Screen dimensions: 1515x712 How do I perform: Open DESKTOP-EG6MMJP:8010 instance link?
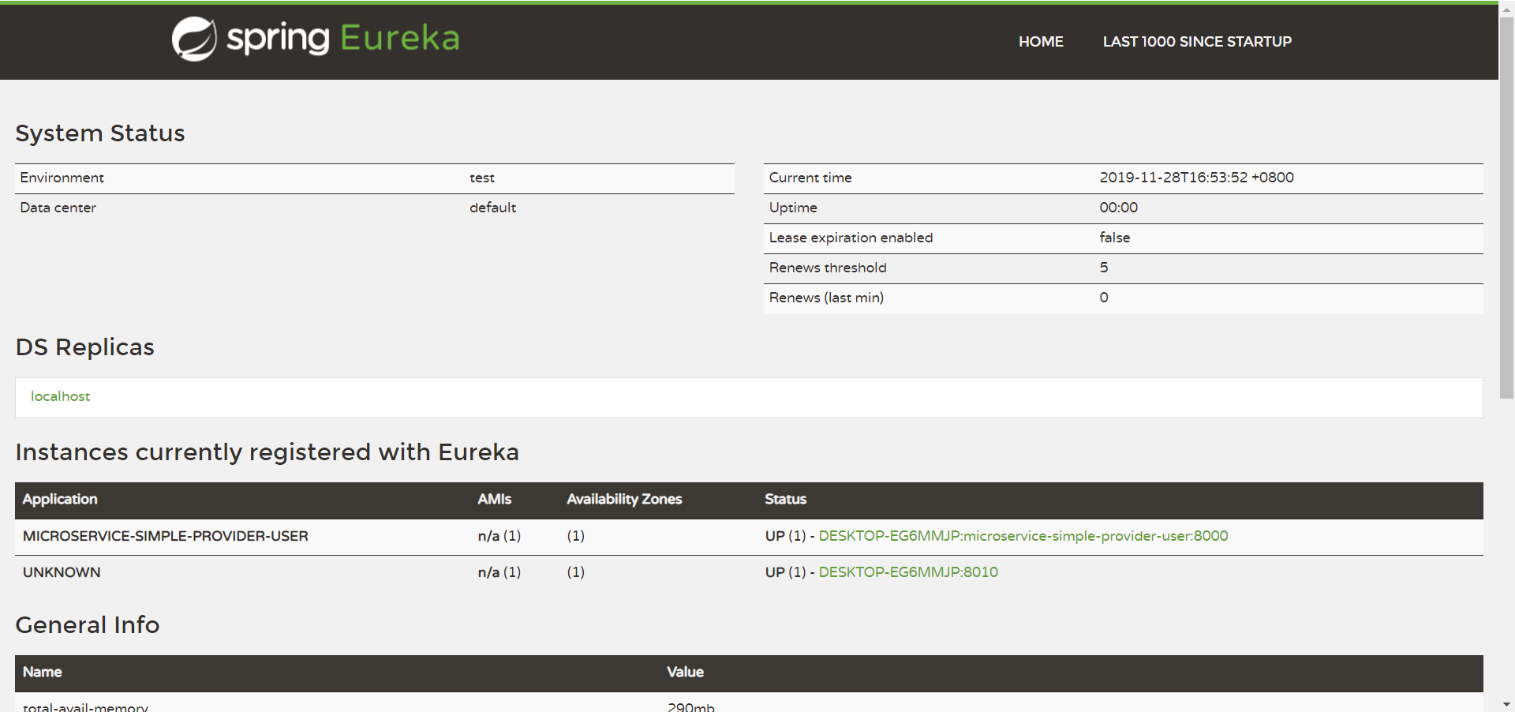(x=908, y=572)
